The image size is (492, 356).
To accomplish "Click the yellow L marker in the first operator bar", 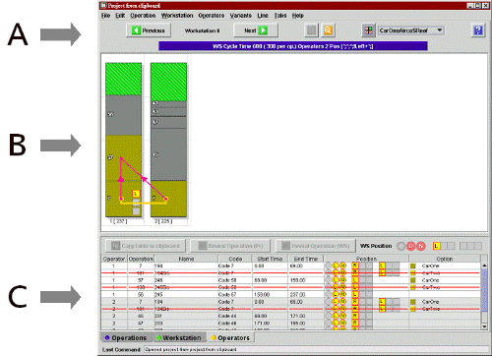I will [x=136, y=194].
